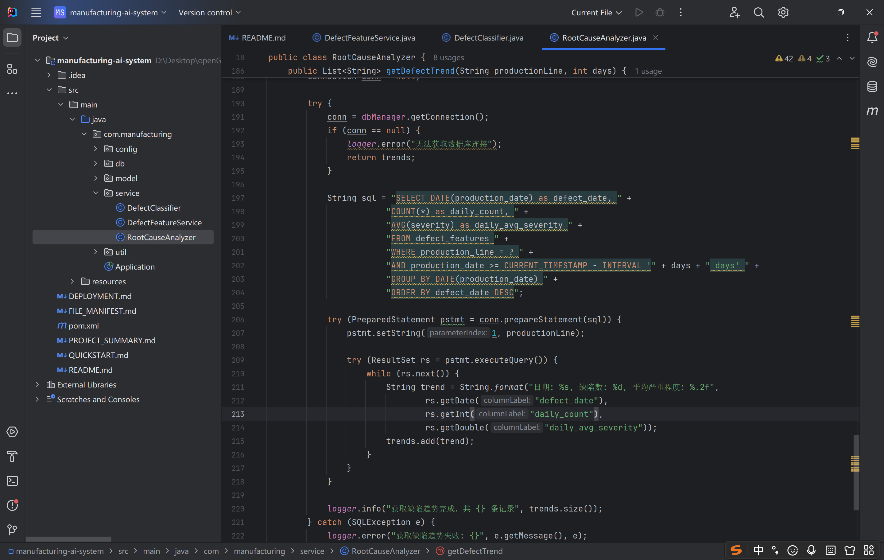Toggle Chinese input mode indicator
The width and height of the screenshot is (884, 560).
tap(758, 550)
